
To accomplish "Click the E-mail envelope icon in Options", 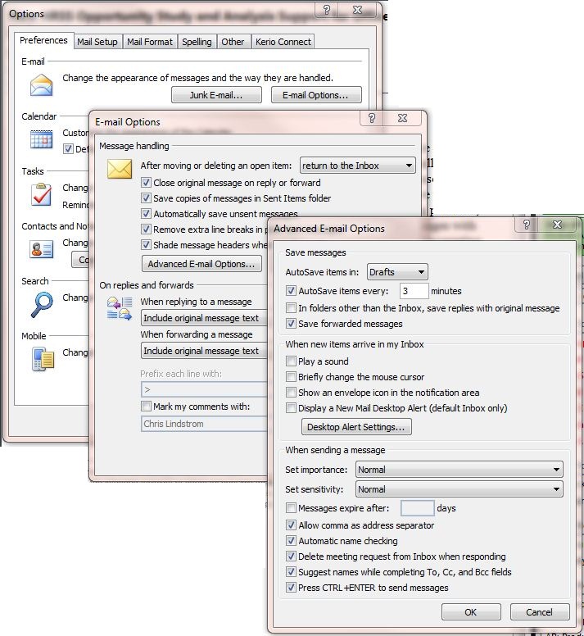I will (41, 85).
